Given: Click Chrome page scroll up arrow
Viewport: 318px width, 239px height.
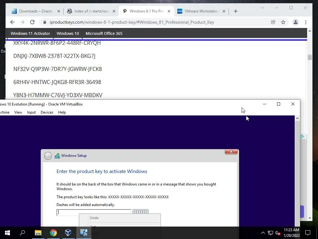Looking at the screenshot, I should click(310, 31).
